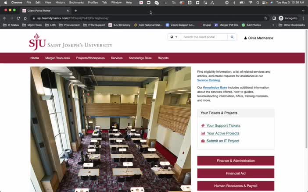Open the globe search scope dropdown

(174, 37)
